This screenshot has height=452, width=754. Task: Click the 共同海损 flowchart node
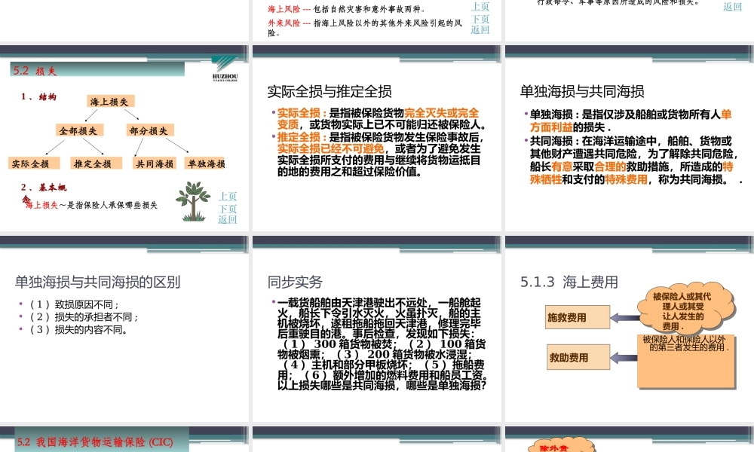(x=155, y=163)
